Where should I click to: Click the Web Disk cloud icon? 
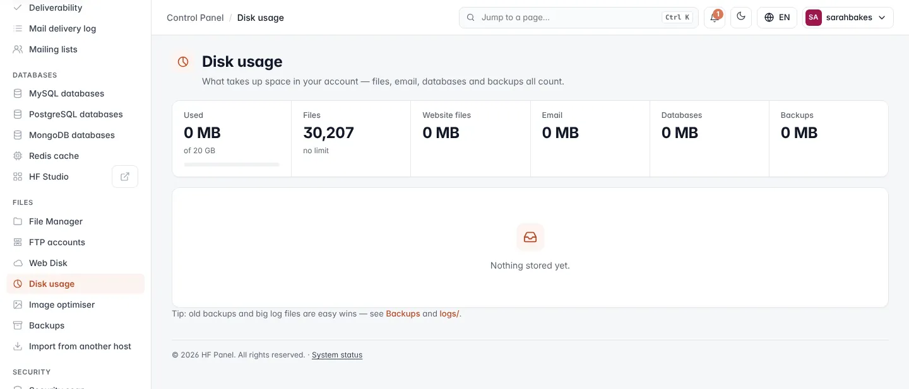[18, 263]
